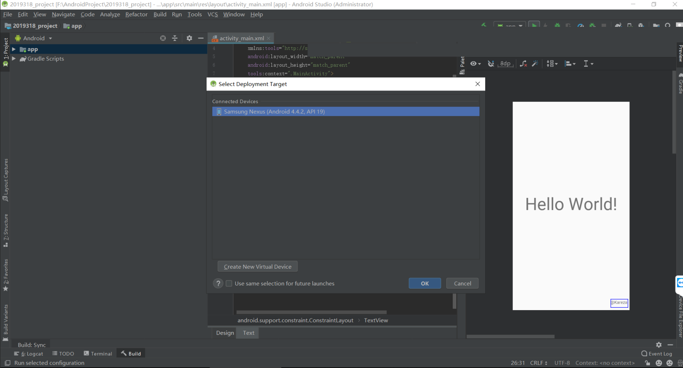Click the sad face feedback icon
This screenshot has height=368, width=683.
point(669,363)
